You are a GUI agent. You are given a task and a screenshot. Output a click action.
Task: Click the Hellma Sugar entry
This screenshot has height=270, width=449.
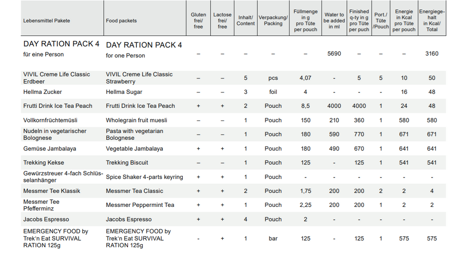tap(124, 92)
